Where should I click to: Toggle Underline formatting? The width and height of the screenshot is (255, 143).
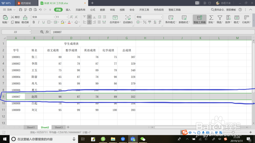click(x=43, y=22)
